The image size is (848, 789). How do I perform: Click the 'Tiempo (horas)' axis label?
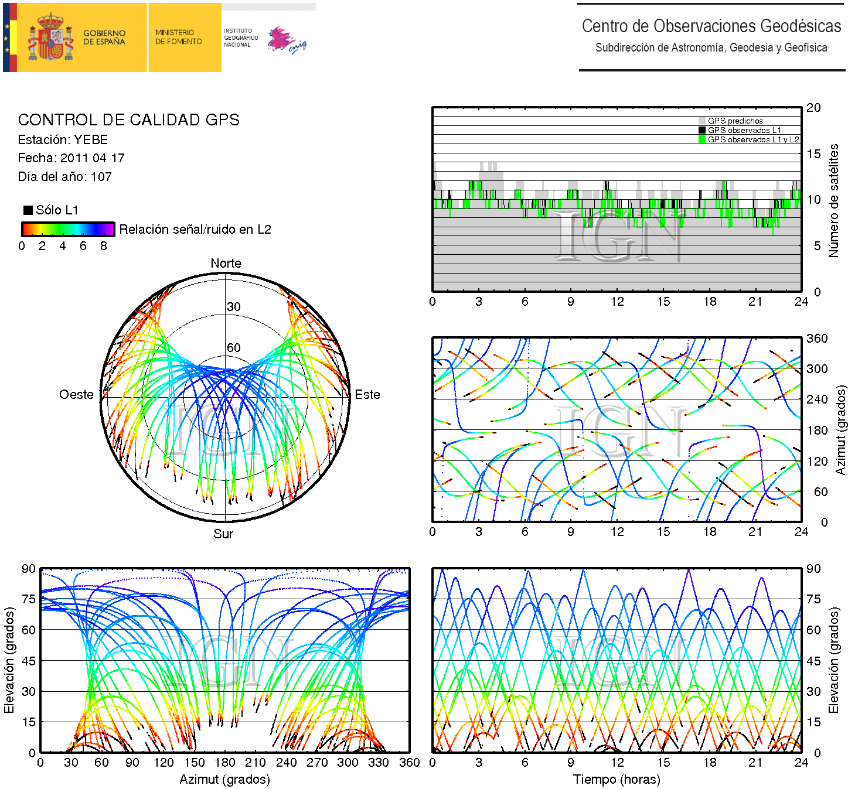point(617,780)
